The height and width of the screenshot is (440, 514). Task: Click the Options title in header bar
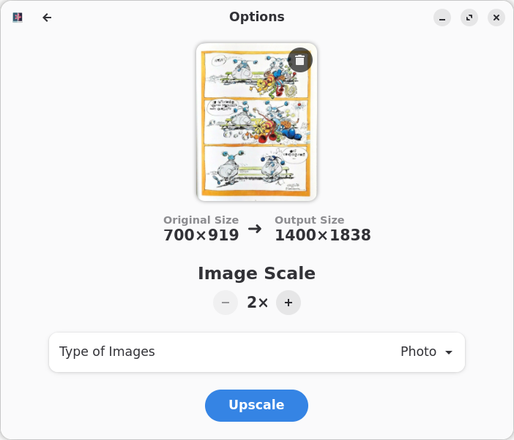(x=256, y=17)
